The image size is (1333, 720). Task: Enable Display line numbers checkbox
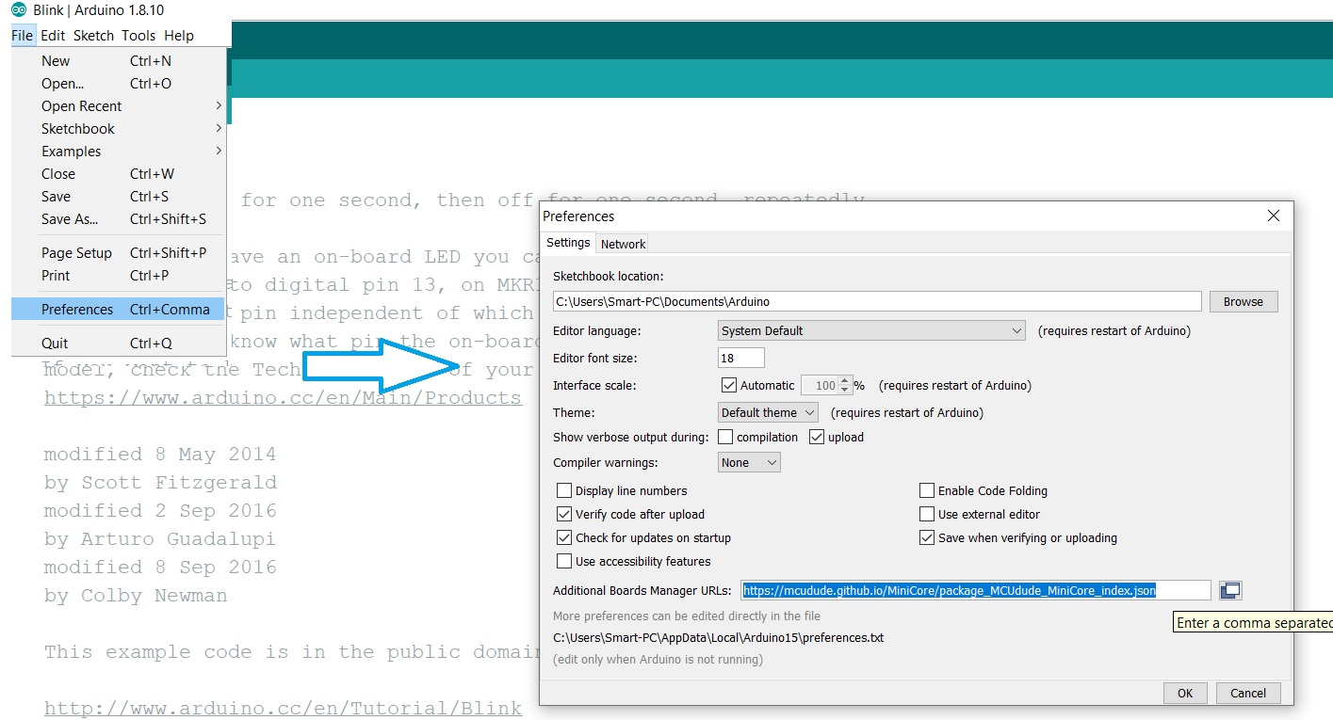point(564,490)
